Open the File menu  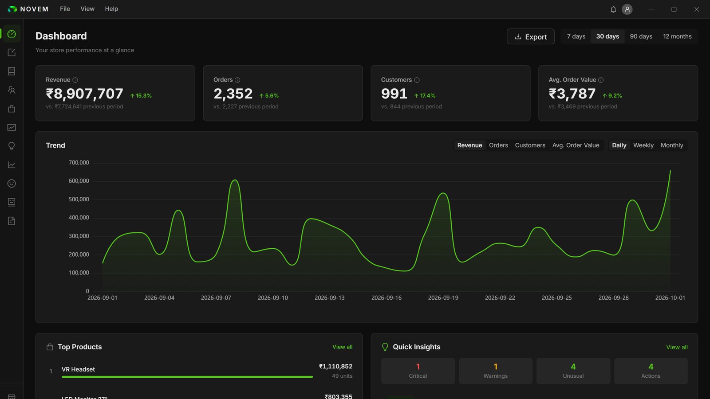tap(65, 9)
